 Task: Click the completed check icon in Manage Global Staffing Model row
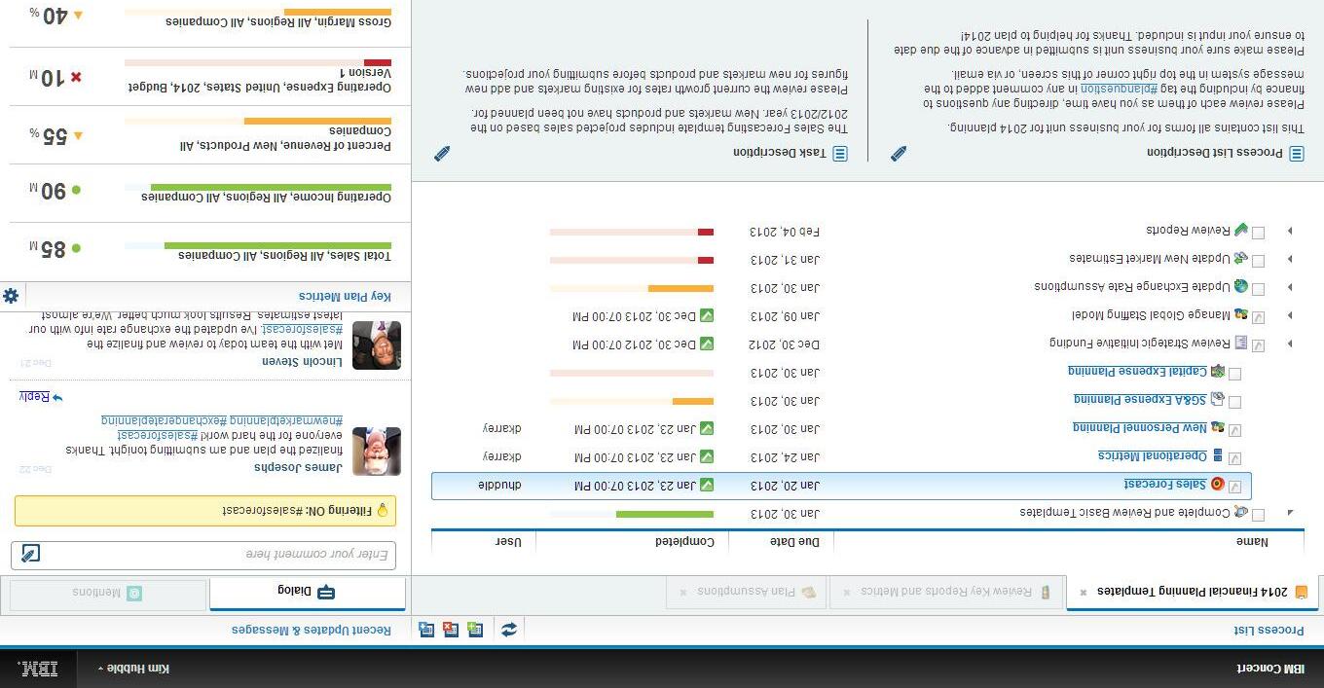point(707,315)
